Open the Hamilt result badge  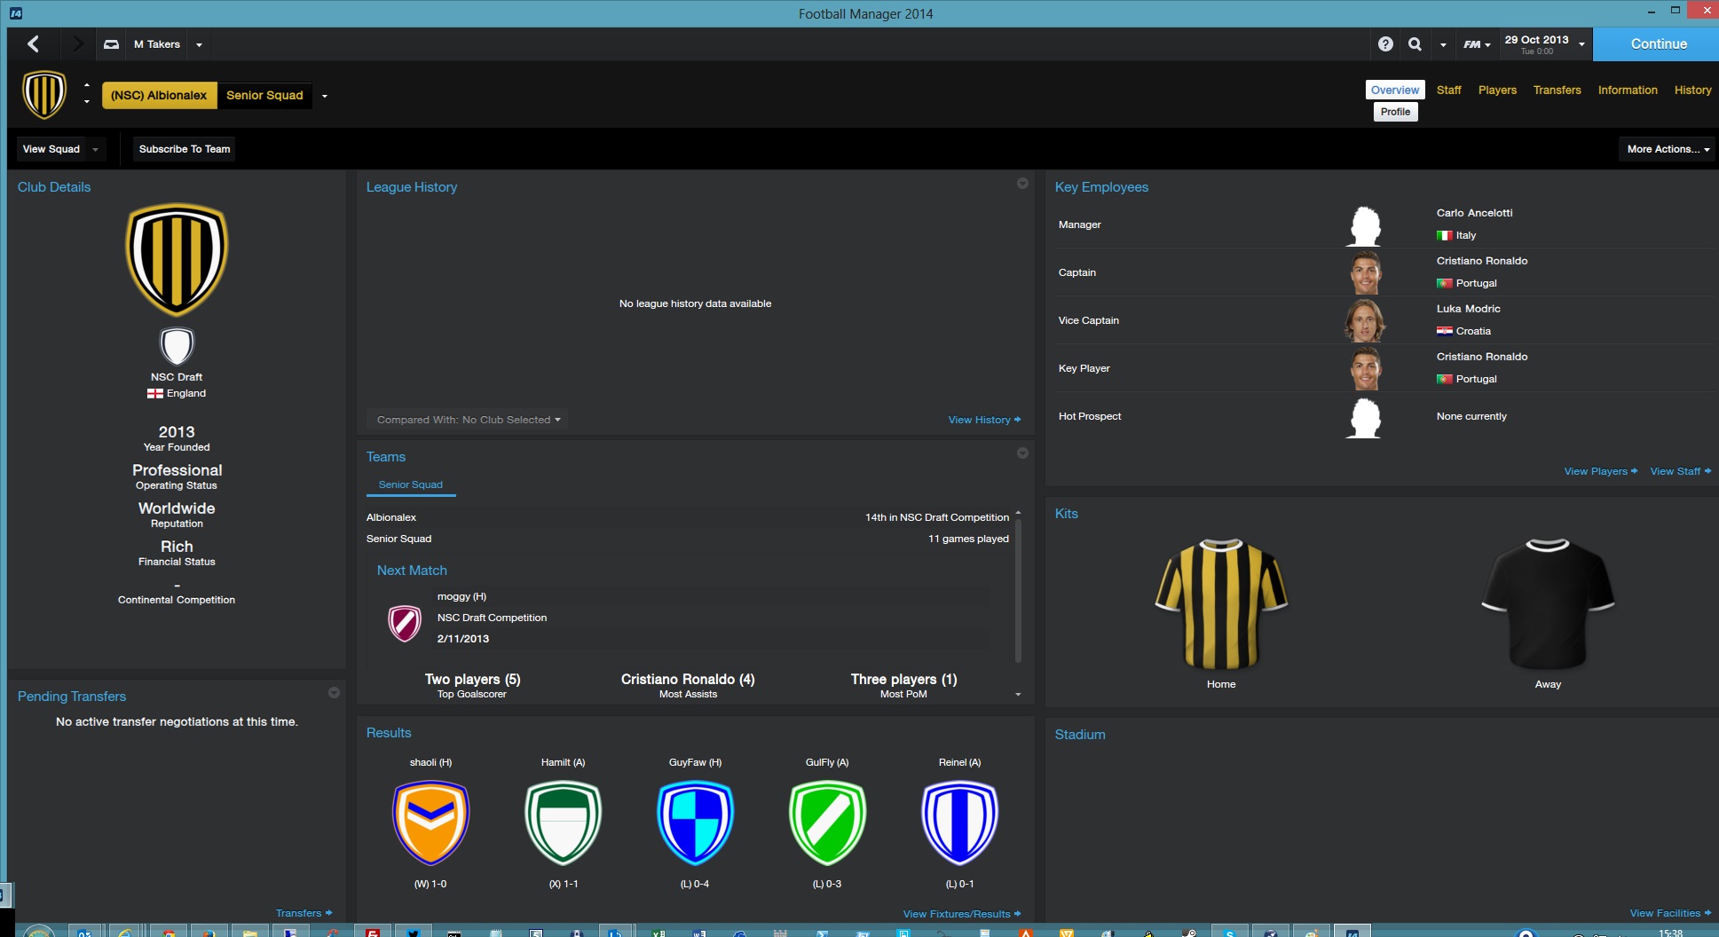pos(564,823)
